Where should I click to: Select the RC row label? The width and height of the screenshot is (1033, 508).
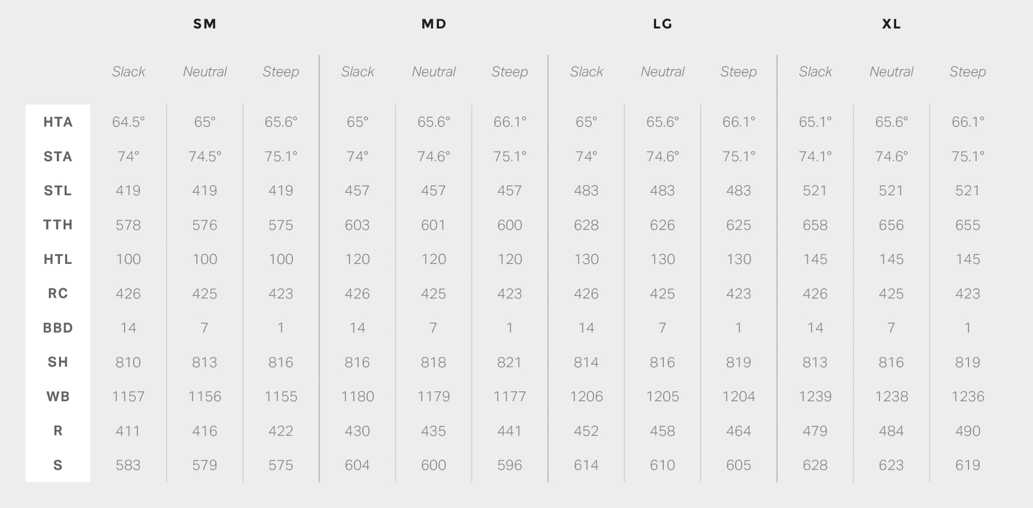(58, 294)
